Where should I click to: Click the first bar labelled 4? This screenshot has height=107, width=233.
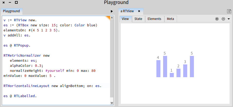(158, 69)
